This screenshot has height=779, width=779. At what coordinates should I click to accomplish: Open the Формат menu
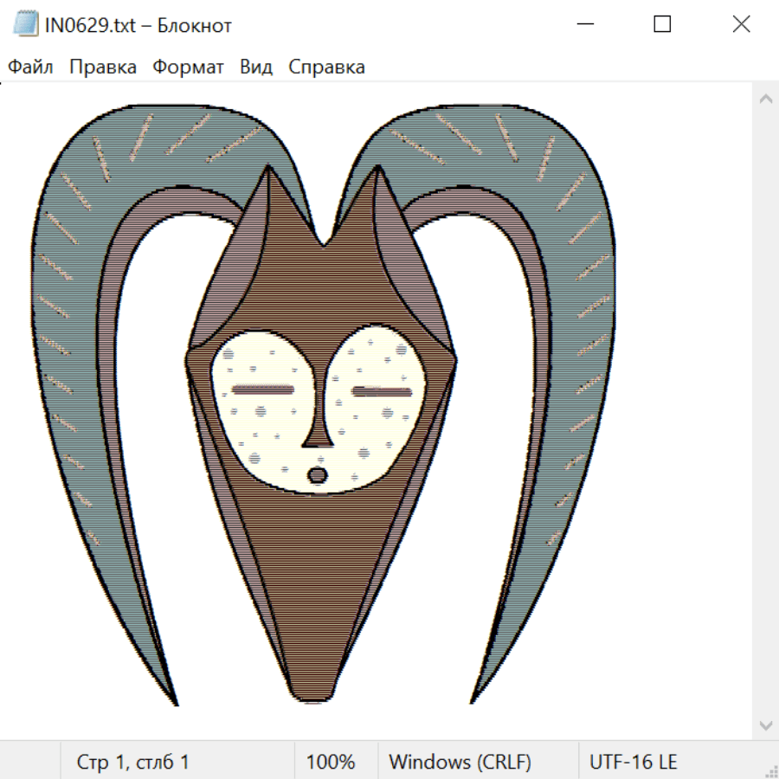[188, 67]
